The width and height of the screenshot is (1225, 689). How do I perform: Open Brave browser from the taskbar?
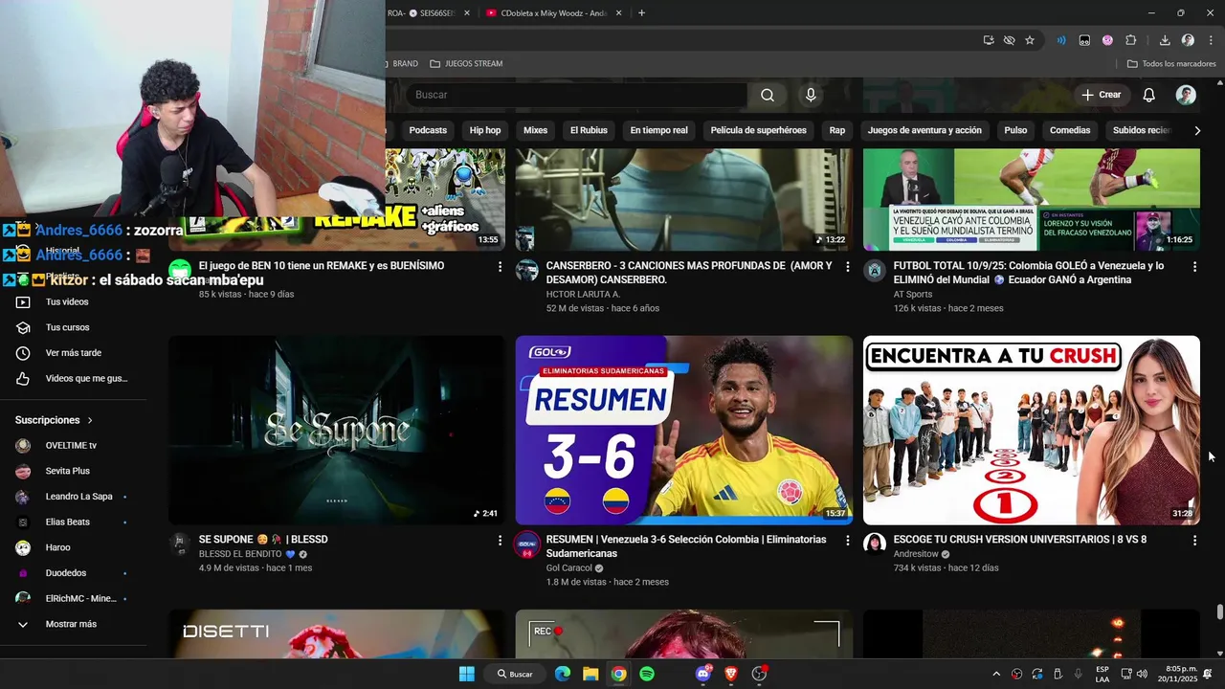click(x=731, y=674)
